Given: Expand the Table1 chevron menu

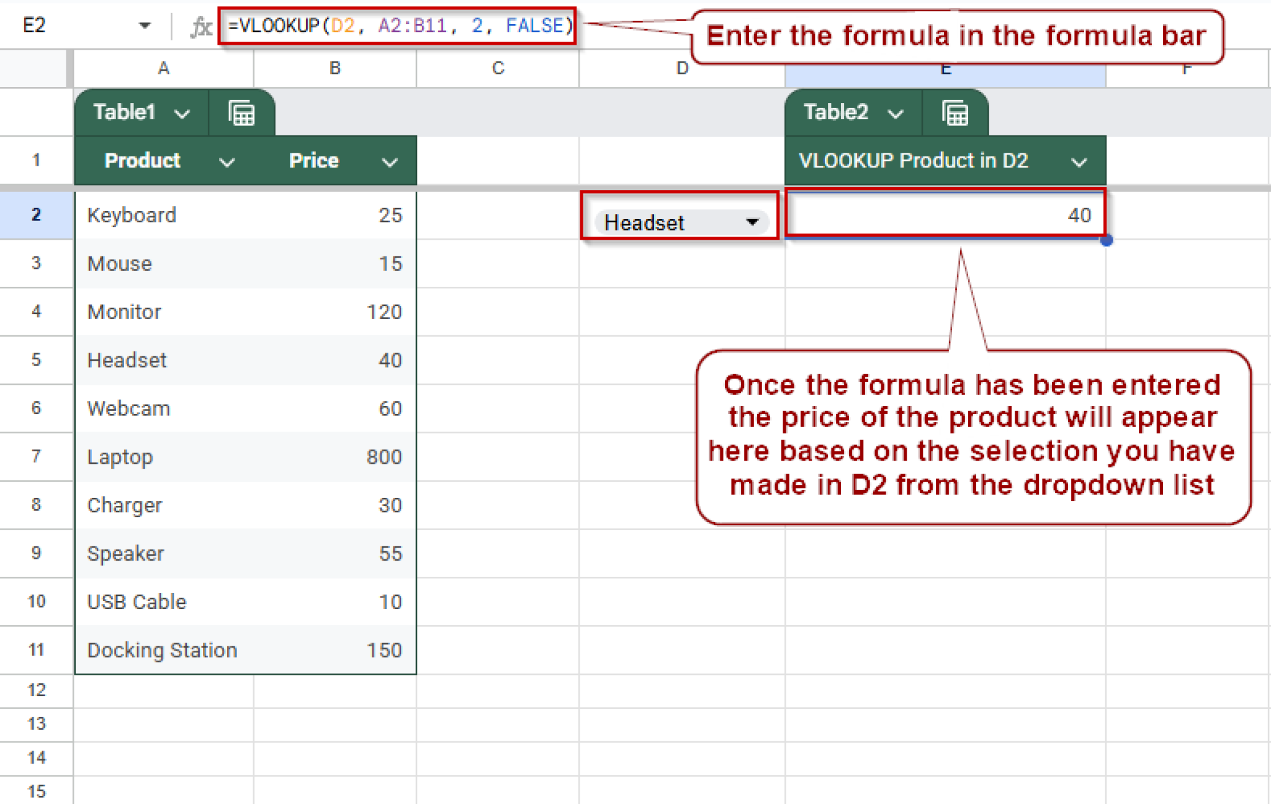Looking at the screenshot, I should [182, 113].
